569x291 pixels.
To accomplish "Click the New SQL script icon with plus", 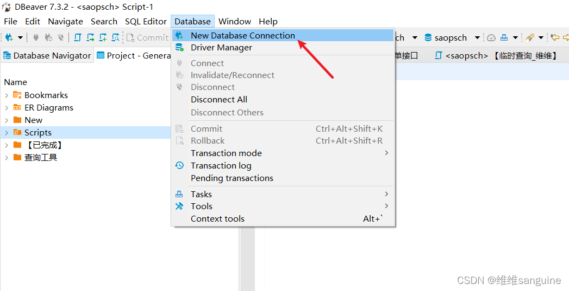I will 103,37.
